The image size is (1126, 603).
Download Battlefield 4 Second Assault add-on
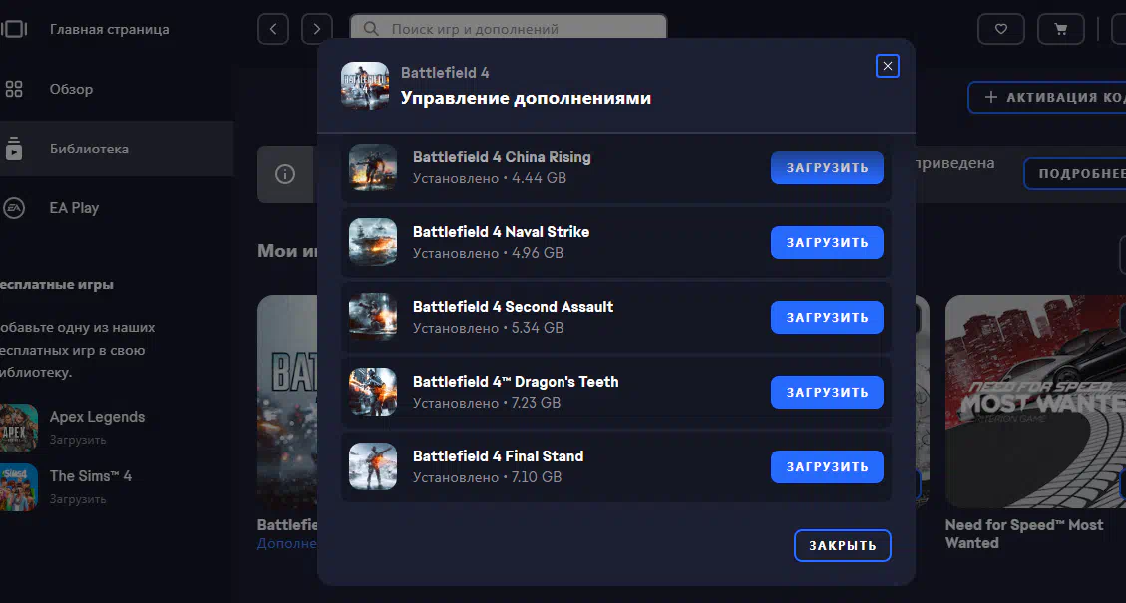coord(827,318)
